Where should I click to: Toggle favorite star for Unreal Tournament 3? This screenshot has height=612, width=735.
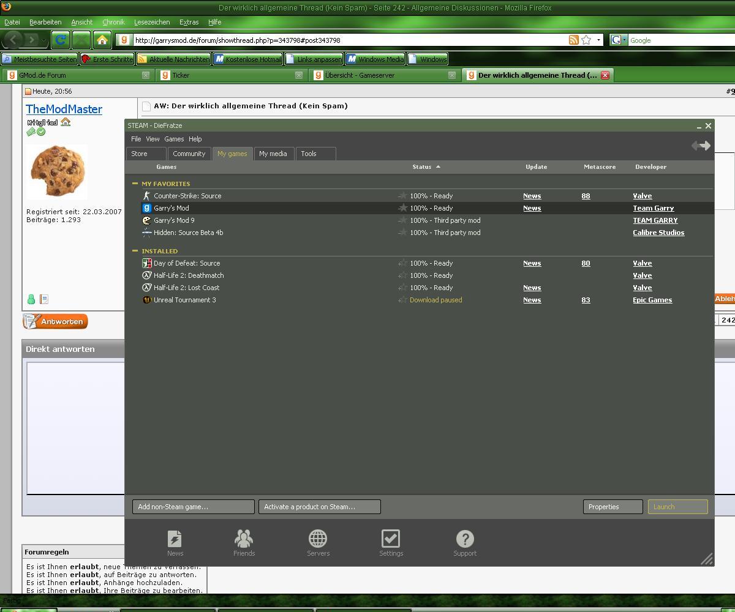(x=402, y=300)
